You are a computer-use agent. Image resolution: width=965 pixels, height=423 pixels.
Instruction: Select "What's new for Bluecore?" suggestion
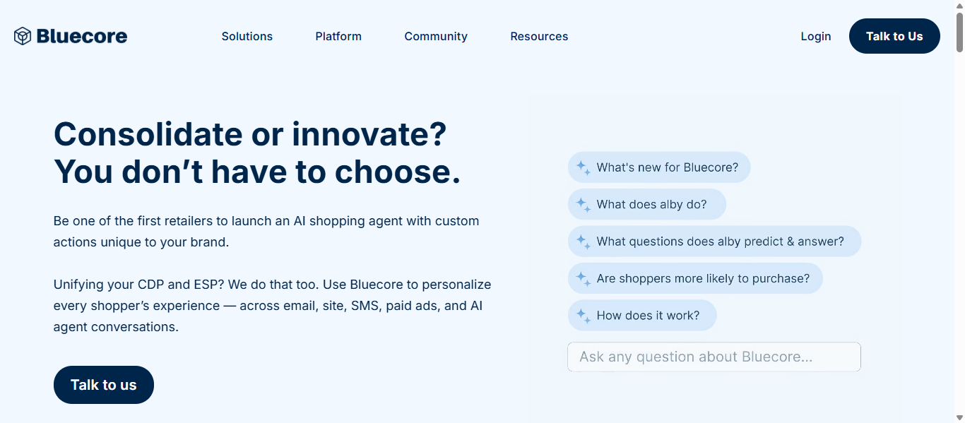click(668, 168)
